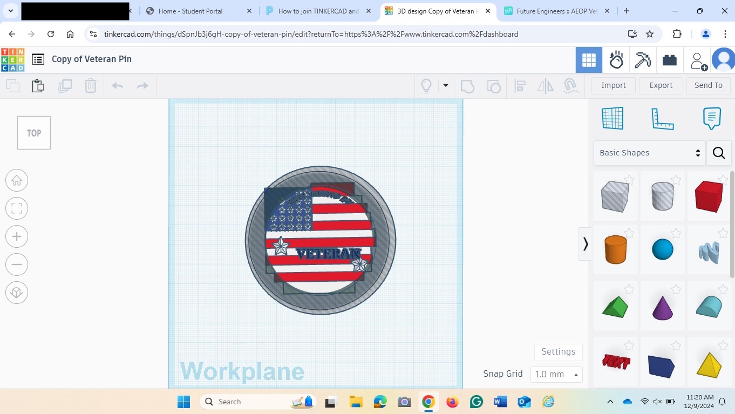Viewport: 735px width, 414px height.
Task: Switch to Home - Student Portal tab
Action: click(x=198, y=11)
